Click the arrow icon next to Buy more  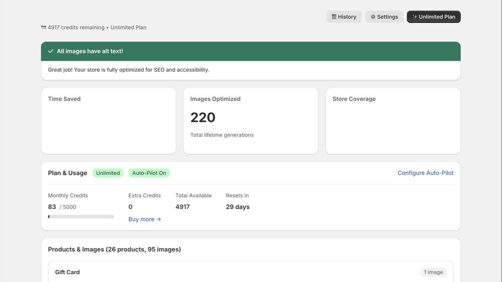(159, 219)
